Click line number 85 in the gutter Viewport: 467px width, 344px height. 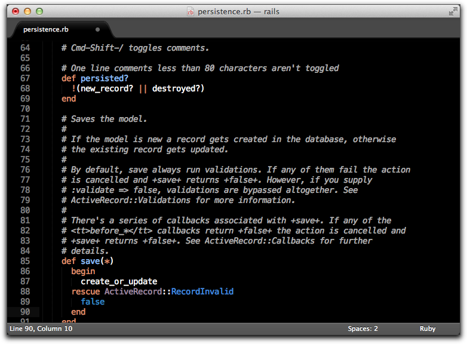point(25,261)
